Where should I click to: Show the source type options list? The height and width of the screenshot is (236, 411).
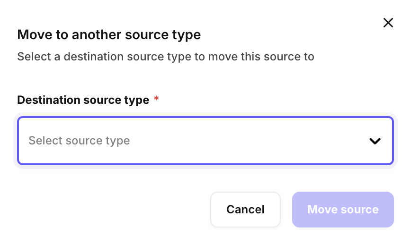(x=205, y=141)
